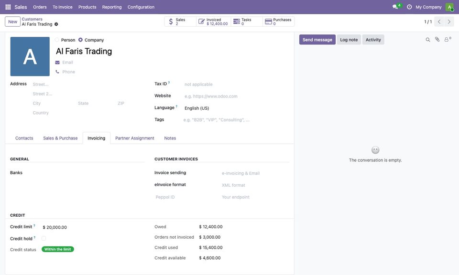Select the Company radio button
Image resolution: width=459 pixels, height=275 pixels.
click(80, 40)
